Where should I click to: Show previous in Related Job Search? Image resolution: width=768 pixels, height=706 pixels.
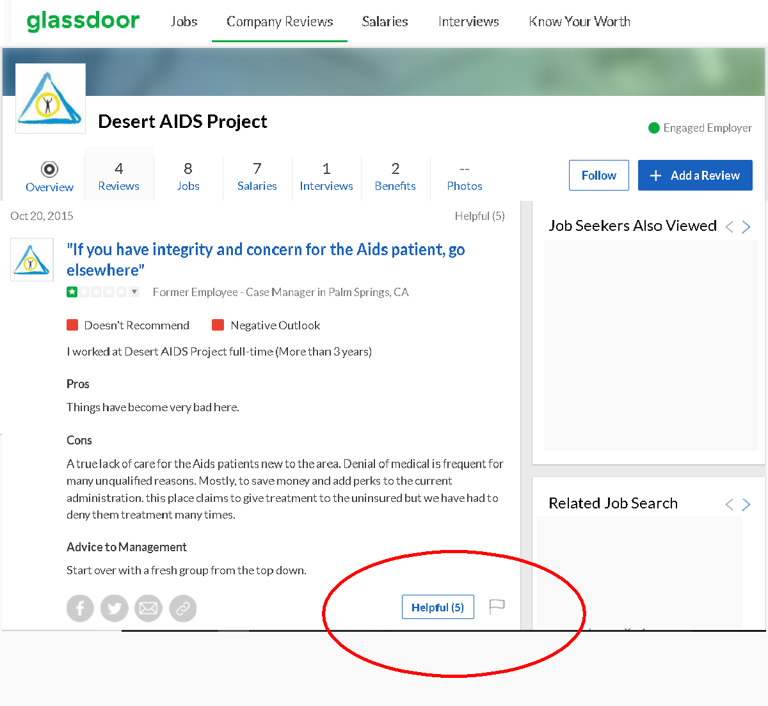click(729, 505)
